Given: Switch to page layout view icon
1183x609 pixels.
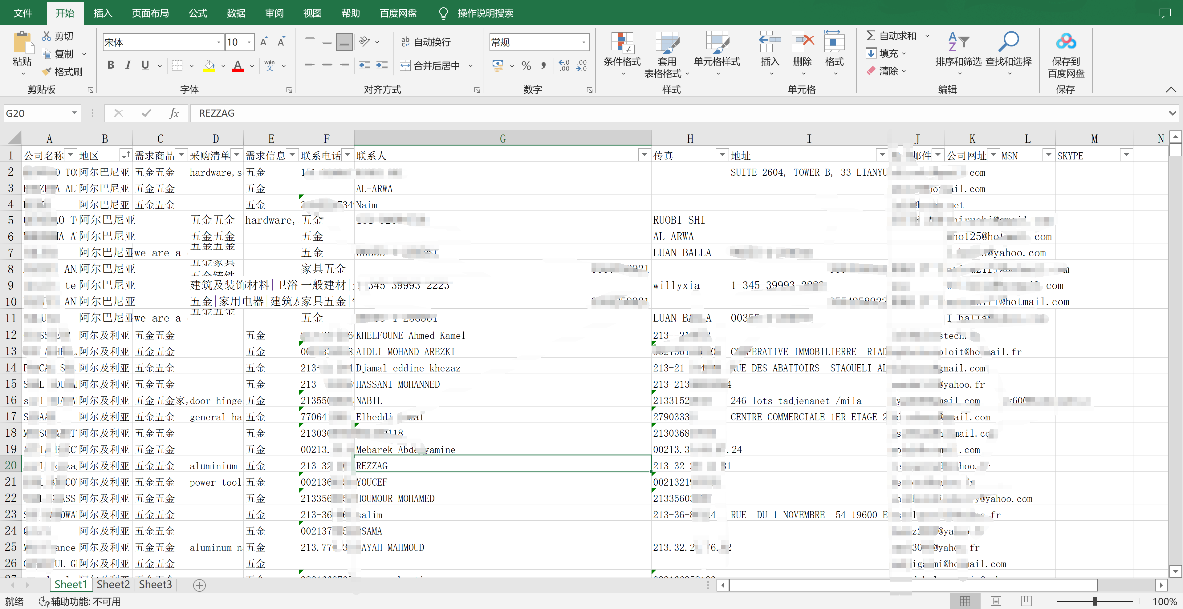Looking at the screenshot, I should [x=996, y=601].
